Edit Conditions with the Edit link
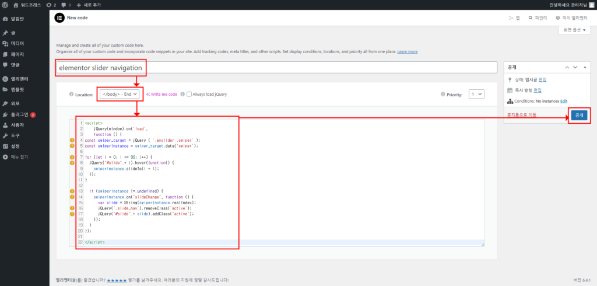This screenshot has width=597, height=286. pyautogui.click(x=564, y=101)
